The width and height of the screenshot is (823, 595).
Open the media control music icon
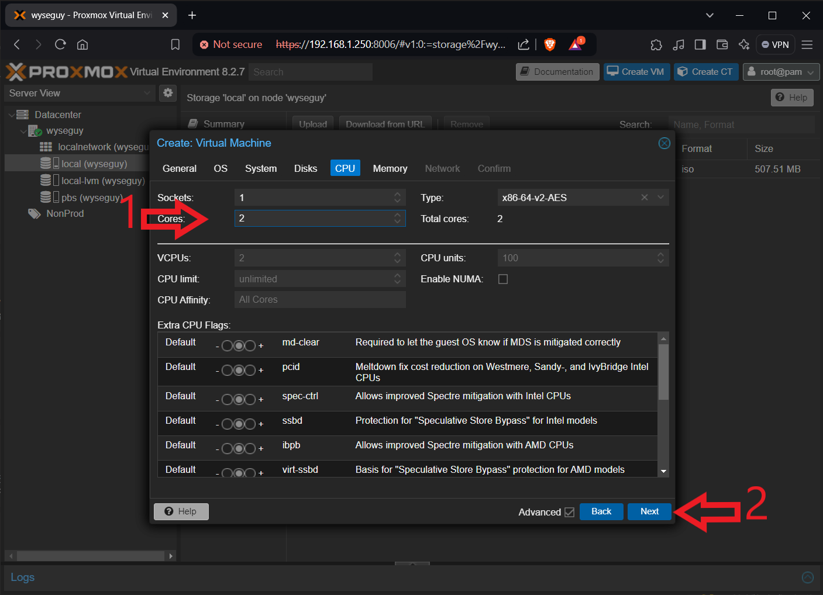(x=679, y=44)
